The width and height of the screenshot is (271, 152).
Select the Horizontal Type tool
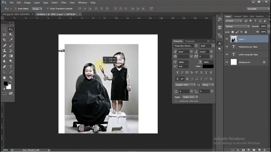(11, 67)
